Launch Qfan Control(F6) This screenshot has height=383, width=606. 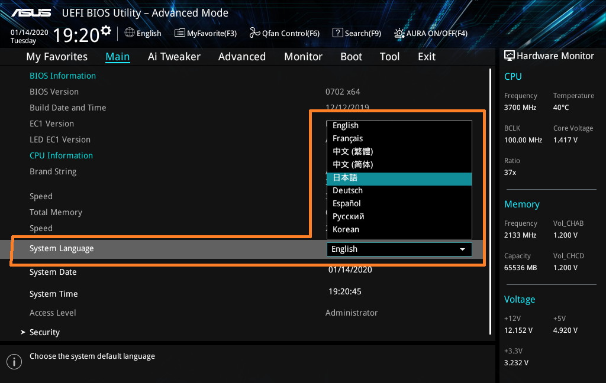click(285, 33)
